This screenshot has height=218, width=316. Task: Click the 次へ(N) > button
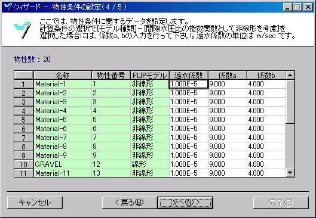185,203
